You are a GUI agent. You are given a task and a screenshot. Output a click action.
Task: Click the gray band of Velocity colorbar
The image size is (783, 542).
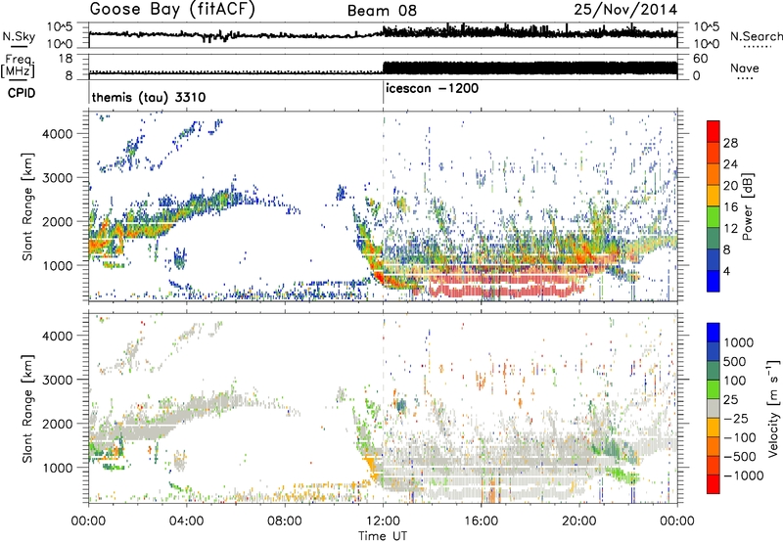coord(714,408)
